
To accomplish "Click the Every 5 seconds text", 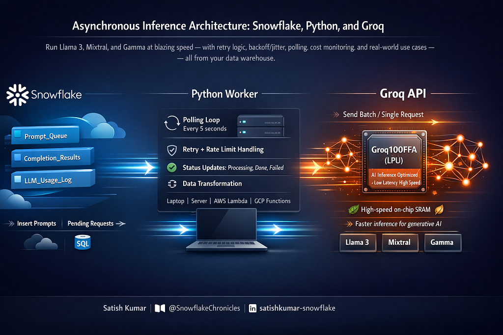I will (205, 129).
